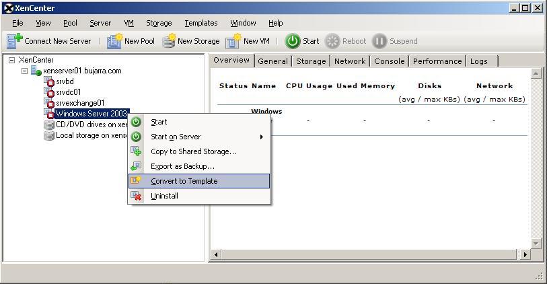Switch to the Performance tab
547x284 pixels.
[437, 61]
